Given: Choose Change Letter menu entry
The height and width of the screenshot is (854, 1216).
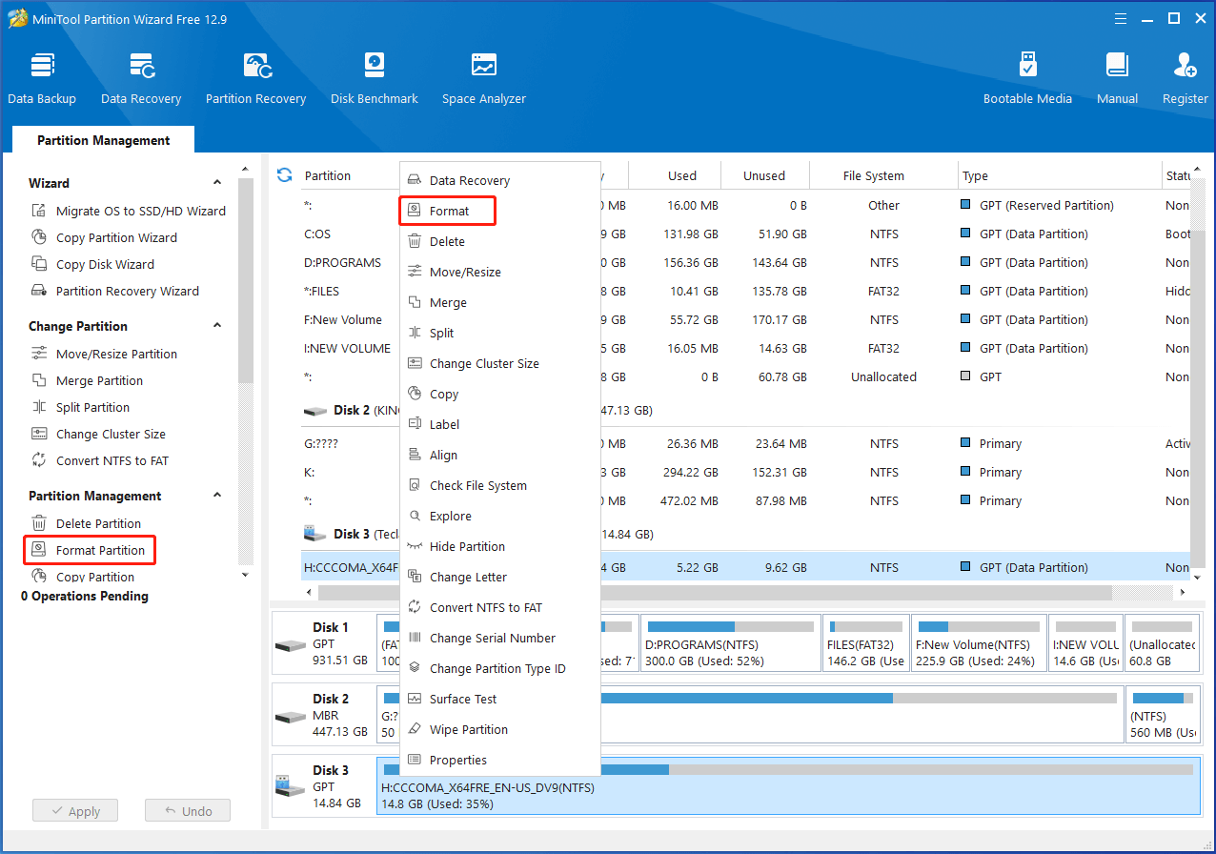Looking at the screenshot, I should coord(499,577).
